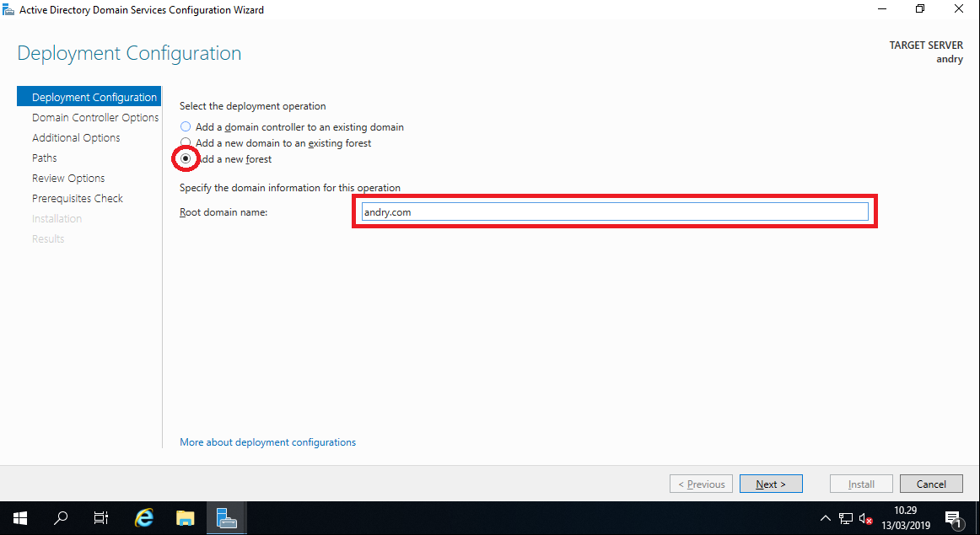The width and height of the screenshot is (980, 535).
Task: Click the taskbar clock showing 10.29
Action: (x=906, y=518)
